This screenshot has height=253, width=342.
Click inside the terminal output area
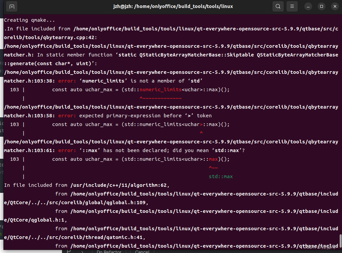tap(167, 134)
